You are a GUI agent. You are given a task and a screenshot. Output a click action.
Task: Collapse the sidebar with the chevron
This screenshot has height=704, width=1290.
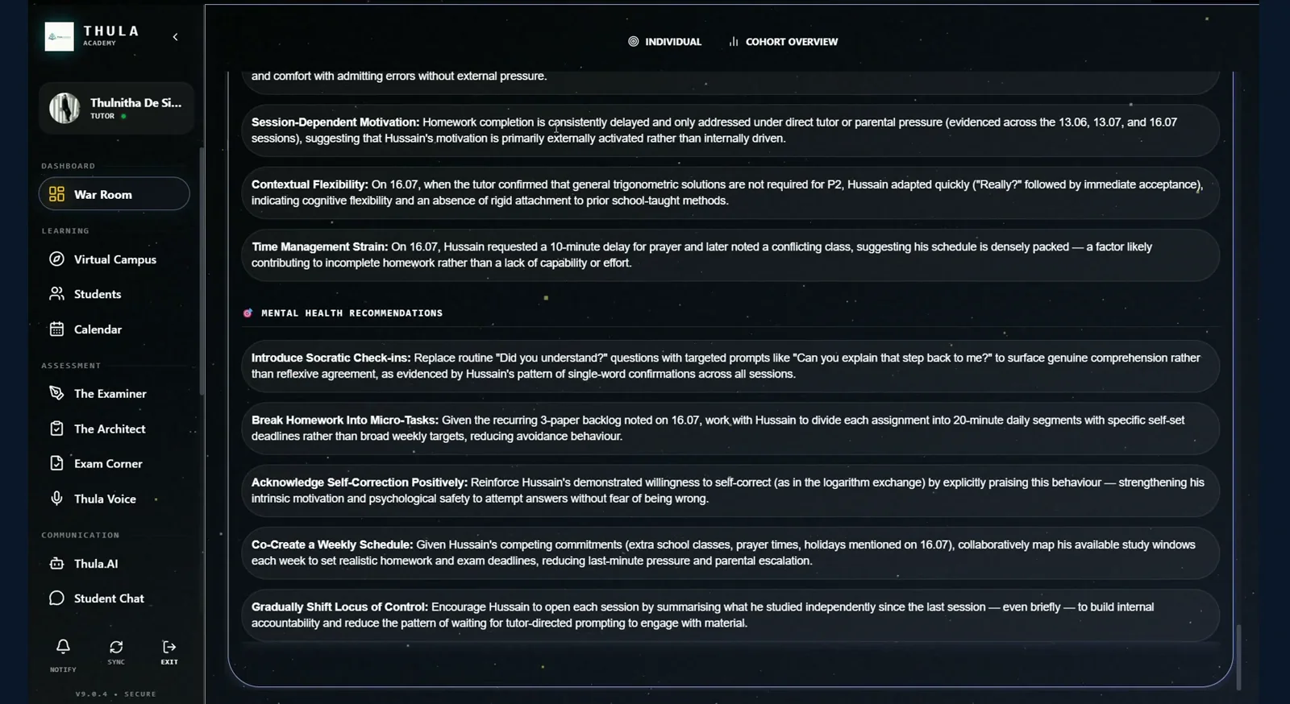tap(176, 37)
